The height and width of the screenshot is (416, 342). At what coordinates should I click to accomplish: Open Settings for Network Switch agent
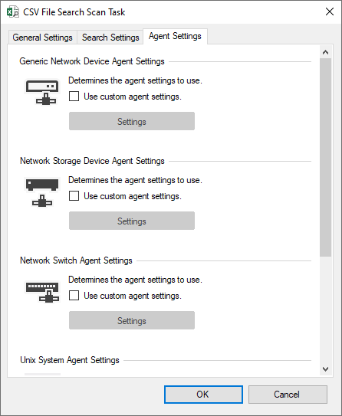click(132, 320)
